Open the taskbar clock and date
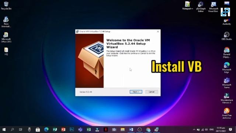Screen dimensions: 236x133 click(x=221, y=130)
